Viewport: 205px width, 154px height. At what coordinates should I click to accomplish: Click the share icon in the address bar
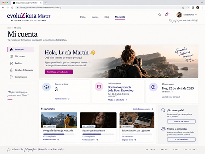[183, 8]
